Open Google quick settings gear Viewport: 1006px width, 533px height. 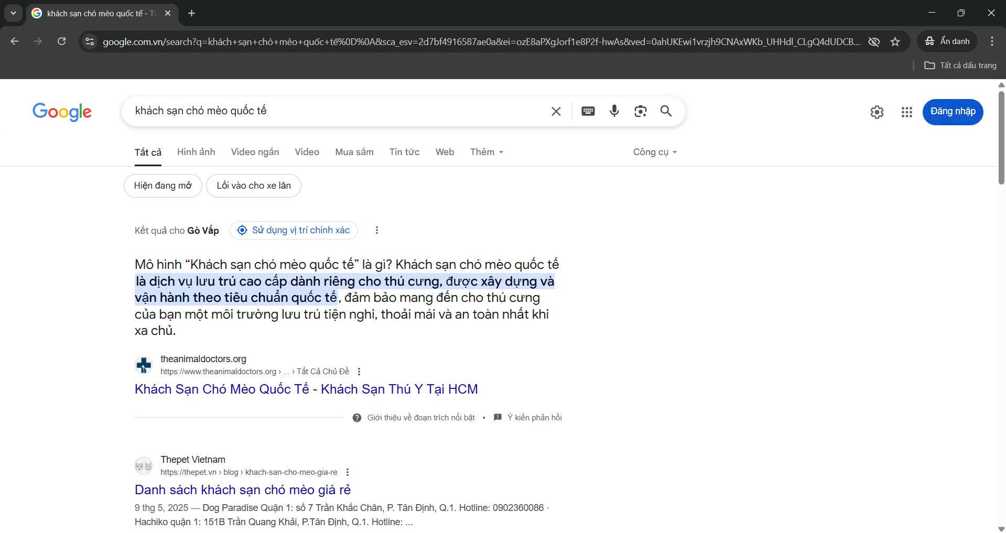click(877, 112)
